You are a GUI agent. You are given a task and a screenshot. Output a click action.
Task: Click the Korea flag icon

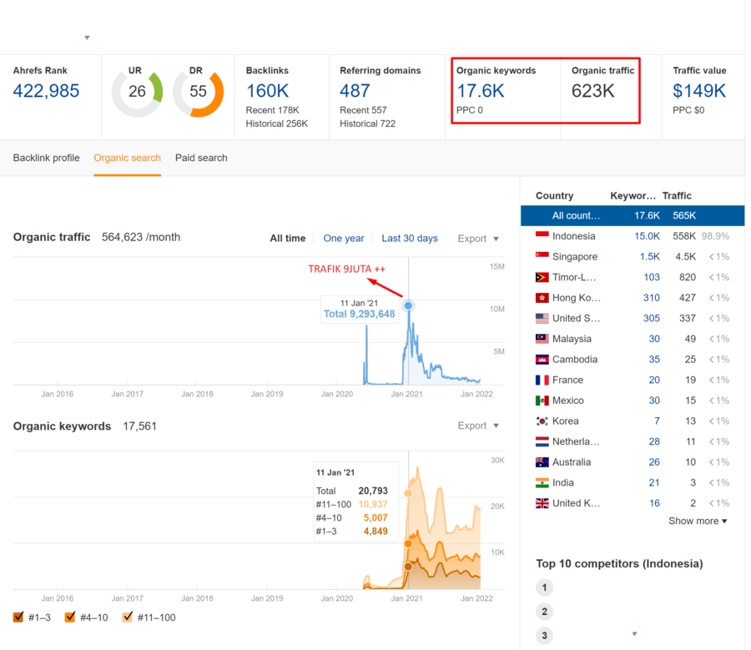coord(542,421)
